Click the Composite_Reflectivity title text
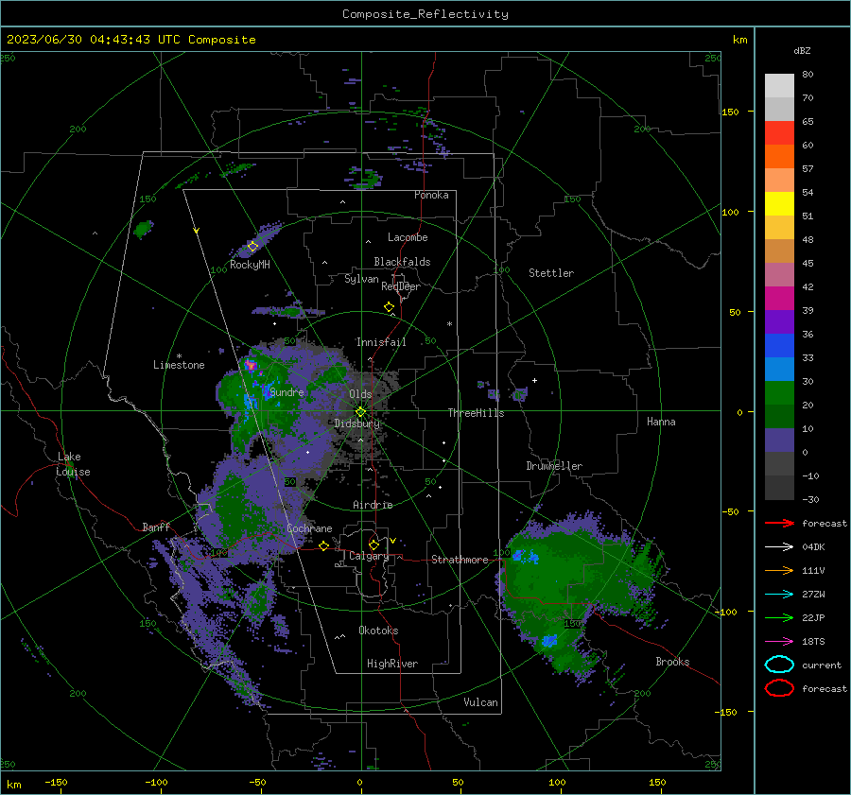This screenshot has width=851, height=795. tap(425, 14)
